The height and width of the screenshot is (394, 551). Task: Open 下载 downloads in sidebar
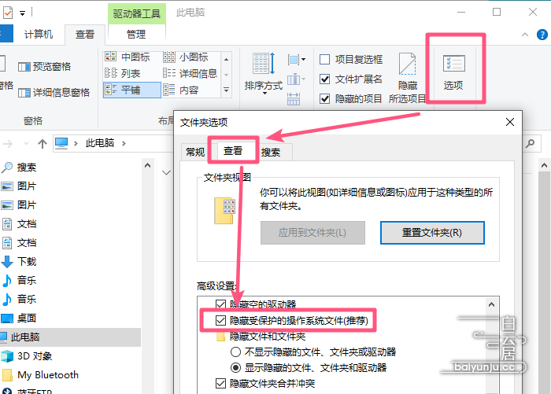click(x=19, y=262)
